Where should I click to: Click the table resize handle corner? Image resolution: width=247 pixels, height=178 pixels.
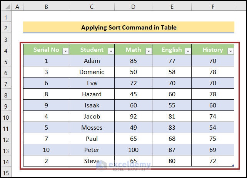pyautogui.click(x=233, y=165)
